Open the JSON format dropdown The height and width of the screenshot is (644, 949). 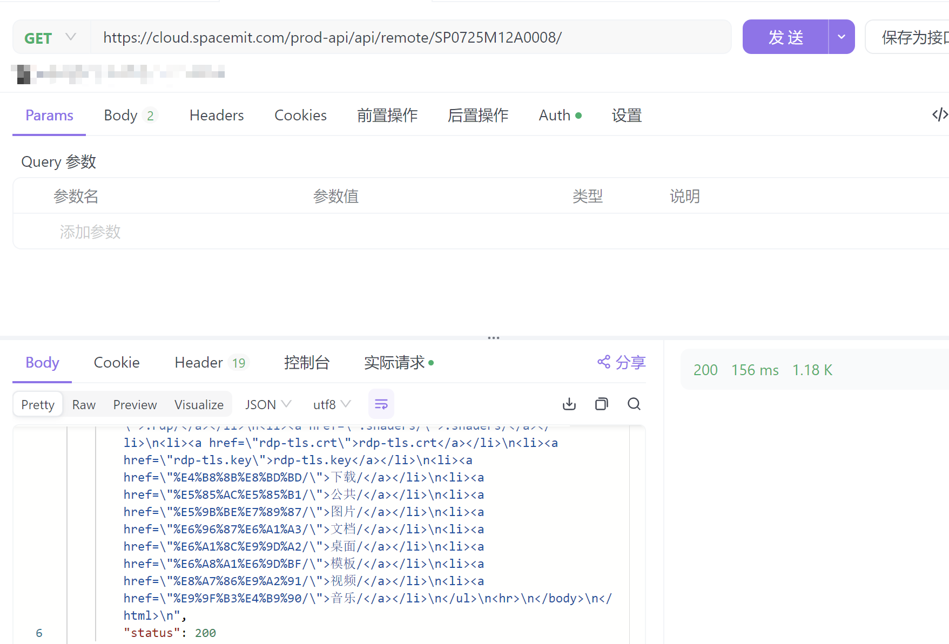(x=268, y=405)
